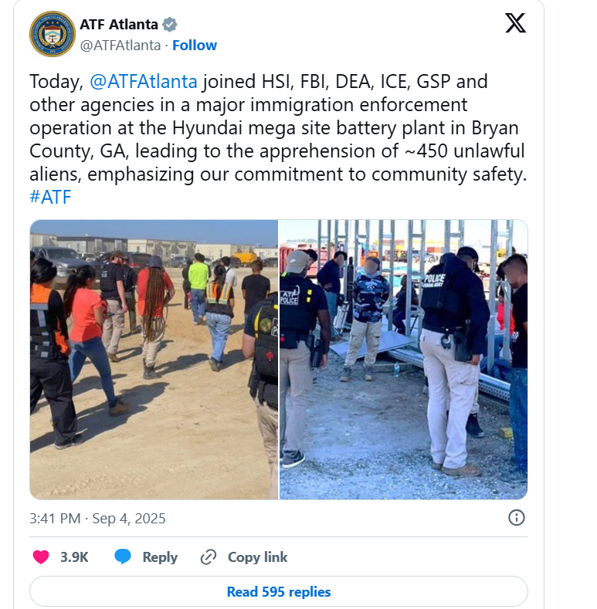Read 595 replies
Screen dimensions: 597x609
coord(279,591)
